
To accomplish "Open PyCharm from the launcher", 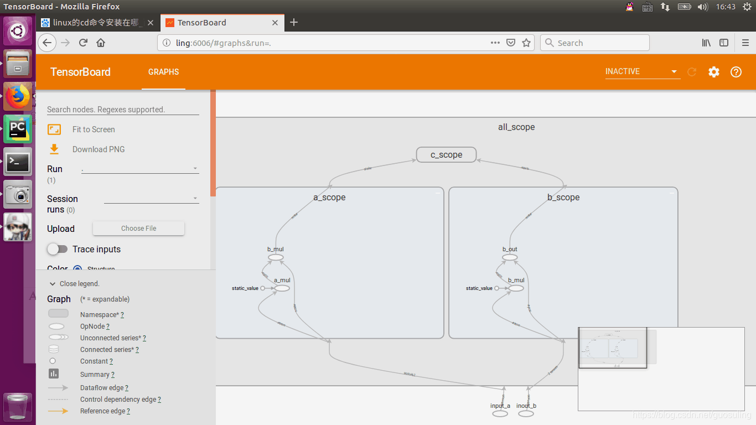I will tap(18, 129).
